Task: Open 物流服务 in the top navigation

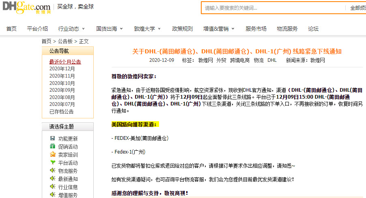Action: point(287,29)
